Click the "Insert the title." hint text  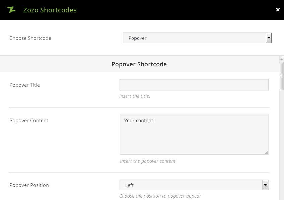(x=135, y=96)
